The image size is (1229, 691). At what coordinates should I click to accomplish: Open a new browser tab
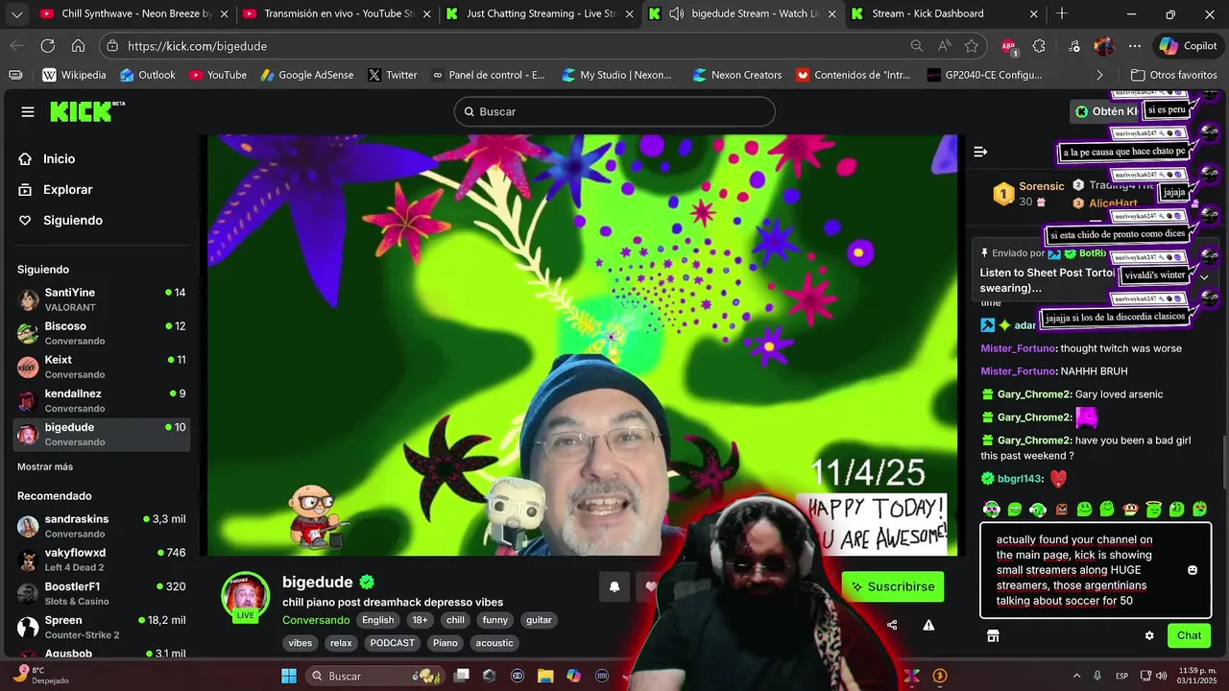[x=1062, y=13]
